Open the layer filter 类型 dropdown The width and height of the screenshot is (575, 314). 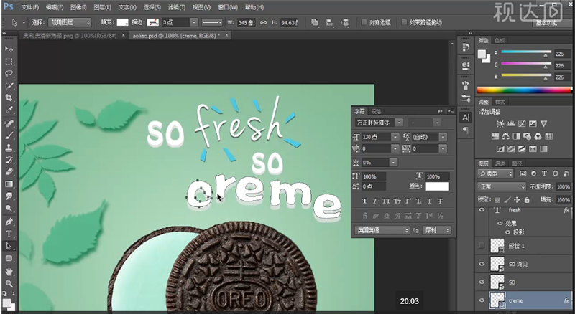(494, 173)
